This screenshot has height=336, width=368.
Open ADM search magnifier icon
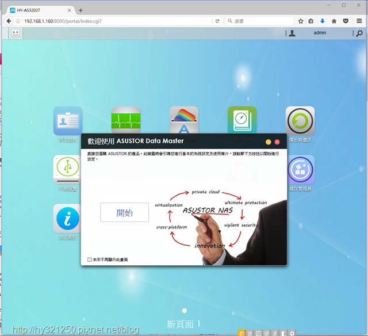(x=359, y=33)
